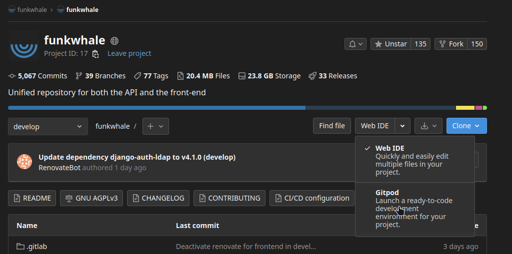
Task: Open the plus add-file dropdown
Action: [155, 126]
